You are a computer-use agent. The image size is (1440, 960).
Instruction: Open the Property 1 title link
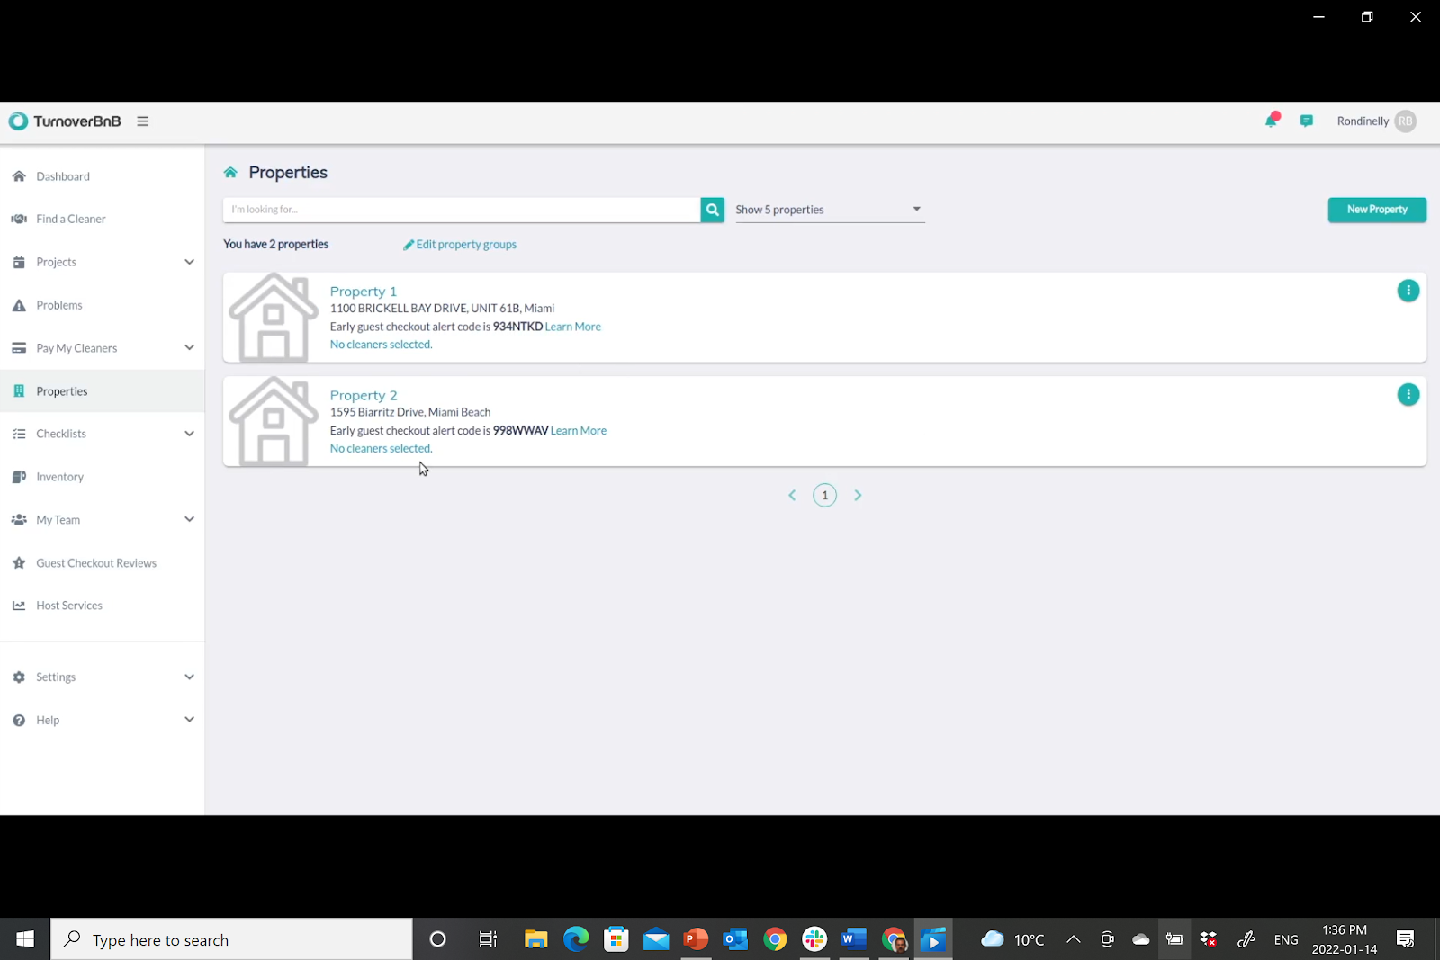coord(363,292)
